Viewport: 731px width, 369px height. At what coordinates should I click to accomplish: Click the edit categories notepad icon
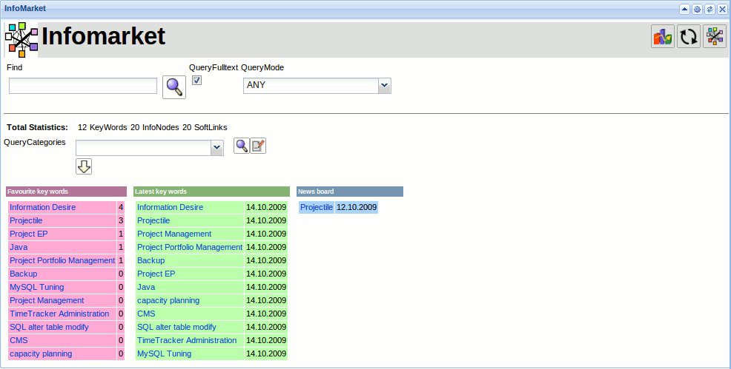click(257, 146)
